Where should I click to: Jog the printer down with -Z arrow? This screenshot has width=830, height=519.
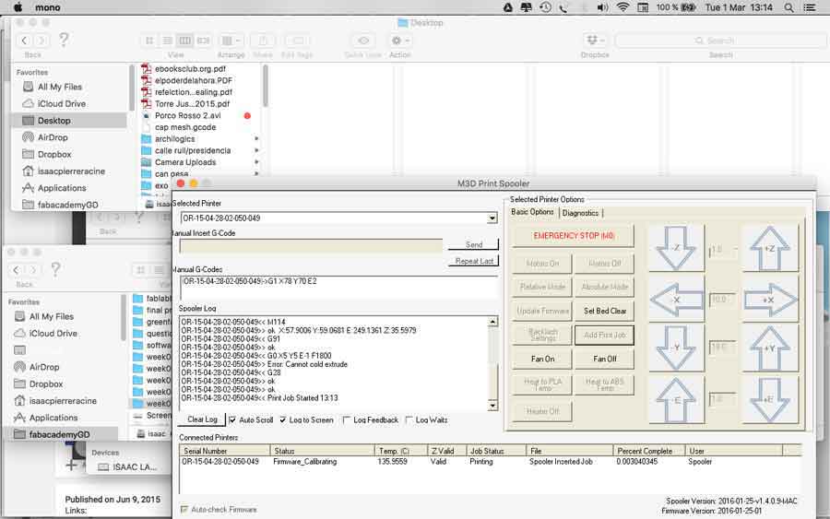click(675, 248)
